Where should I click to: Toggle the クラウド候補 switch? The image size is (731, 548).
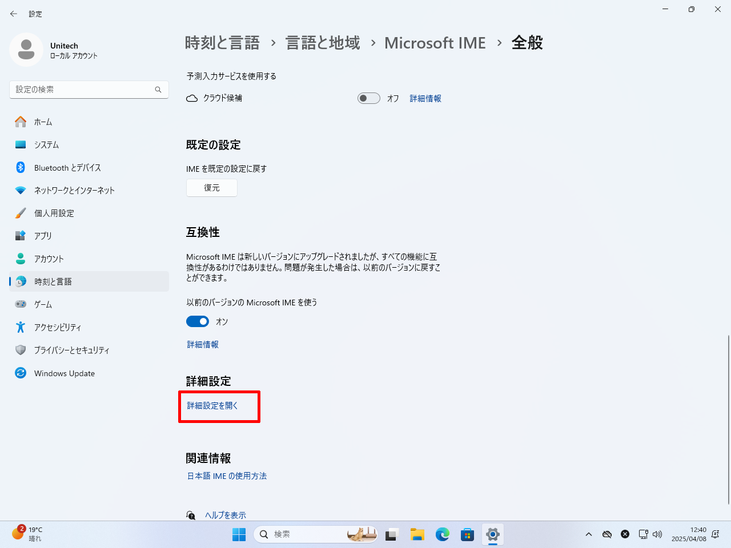click(369, 98)
